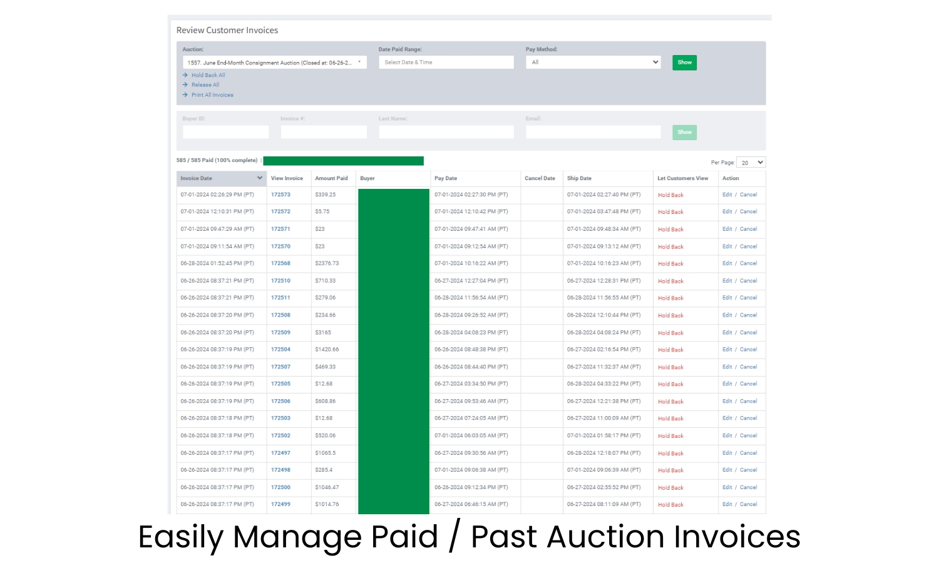
Task: Cancel invoice 172499
Action: (749, 504)
